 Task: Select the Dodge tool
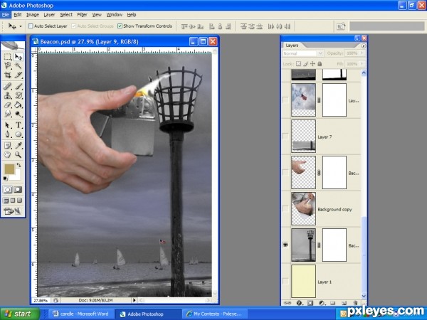point(19,114)
